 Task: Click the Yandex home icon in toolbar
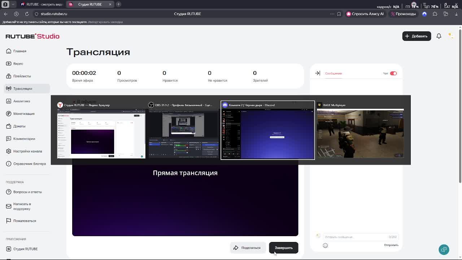(x=16, y=14)
